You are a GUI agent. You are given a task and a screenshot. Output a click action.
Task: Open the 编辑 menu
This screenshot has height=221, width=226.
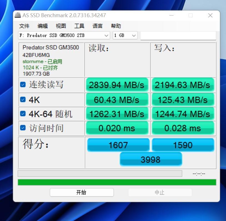[x=42, y=26]
